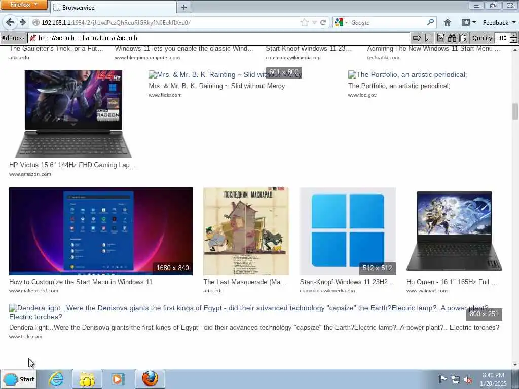Switch to Firefox in the taskbar
Viewport: 519px width, 389px height.
coord(150,379)
